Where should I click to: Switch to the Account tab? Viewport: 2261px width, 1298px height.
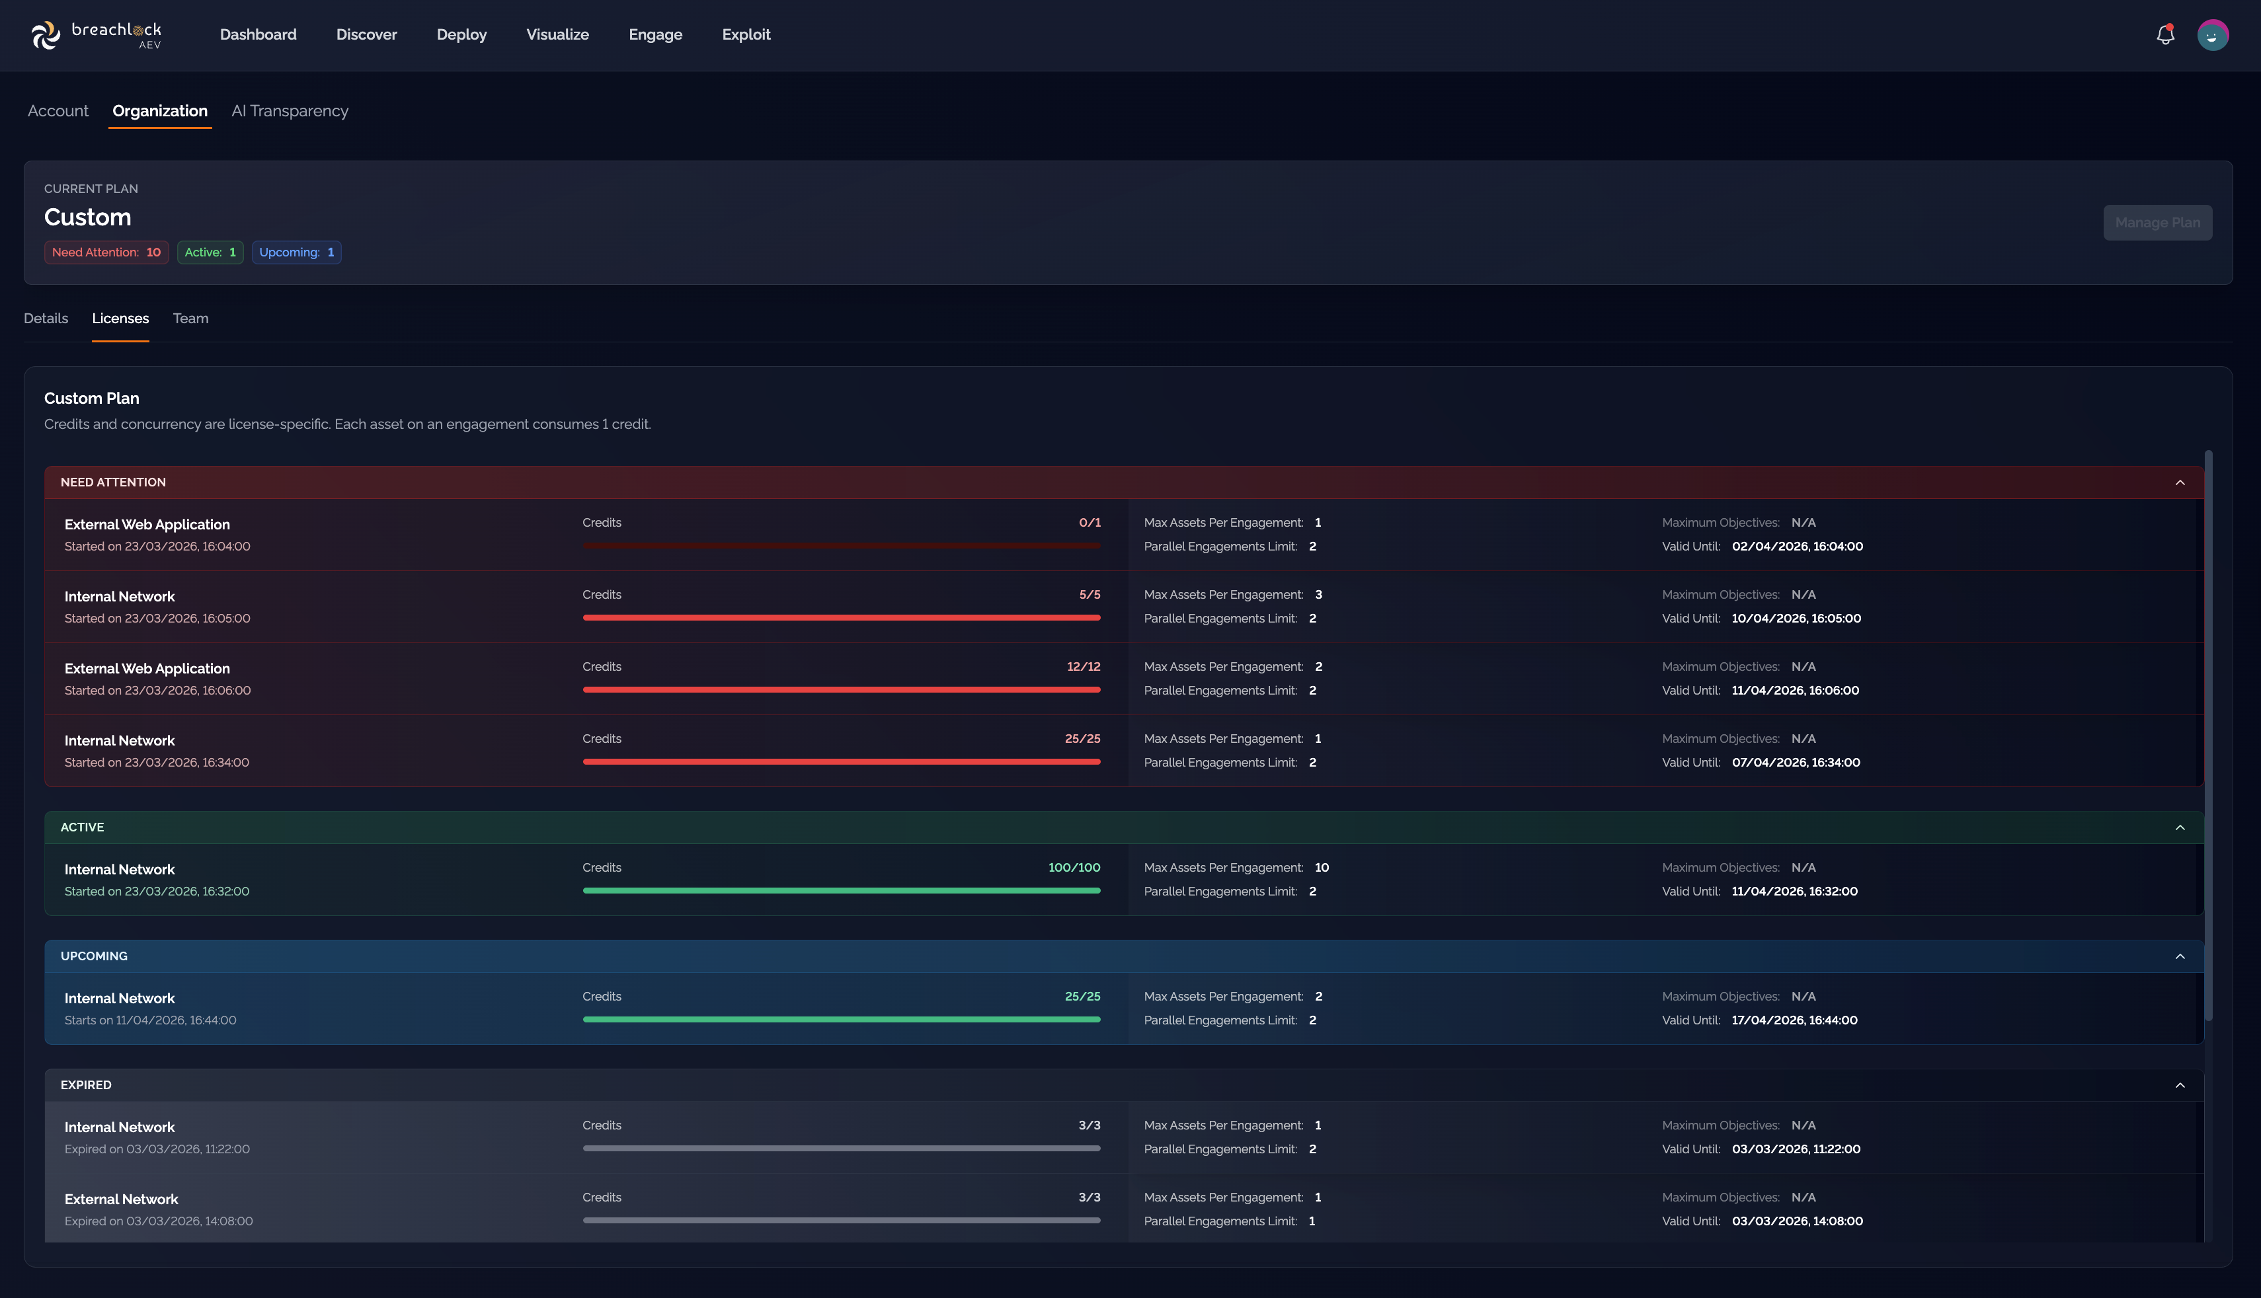coord(58,110)
